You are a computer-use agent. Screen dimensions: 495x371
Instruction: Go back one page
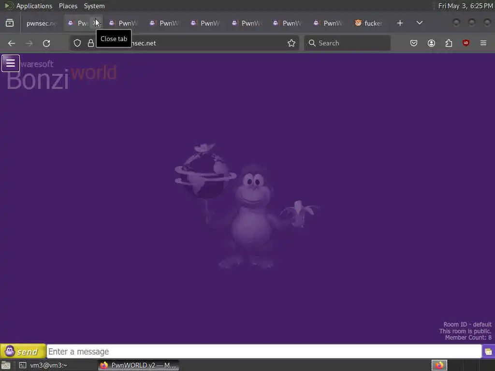pos(12,43)
